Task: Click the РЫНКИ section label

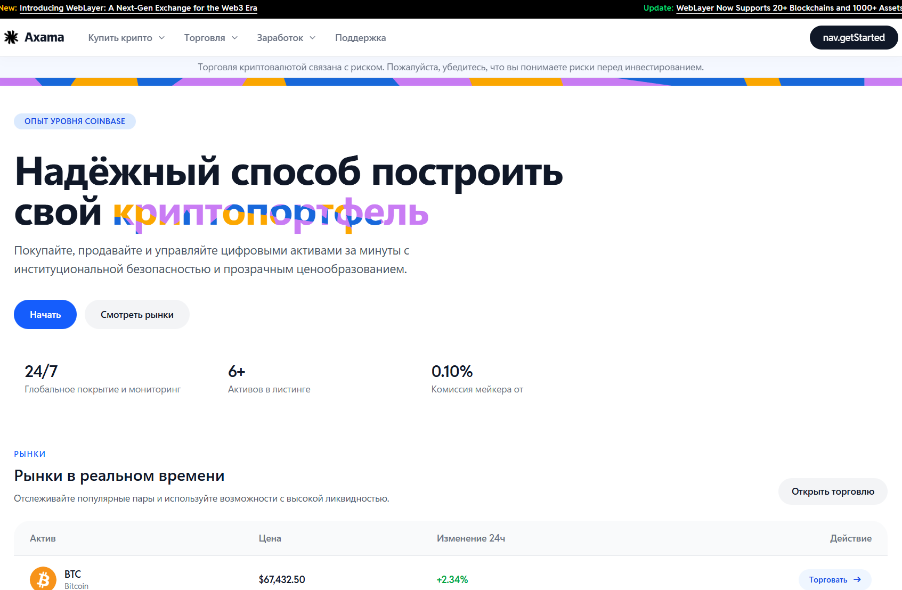Action: [x=30, y=454]
